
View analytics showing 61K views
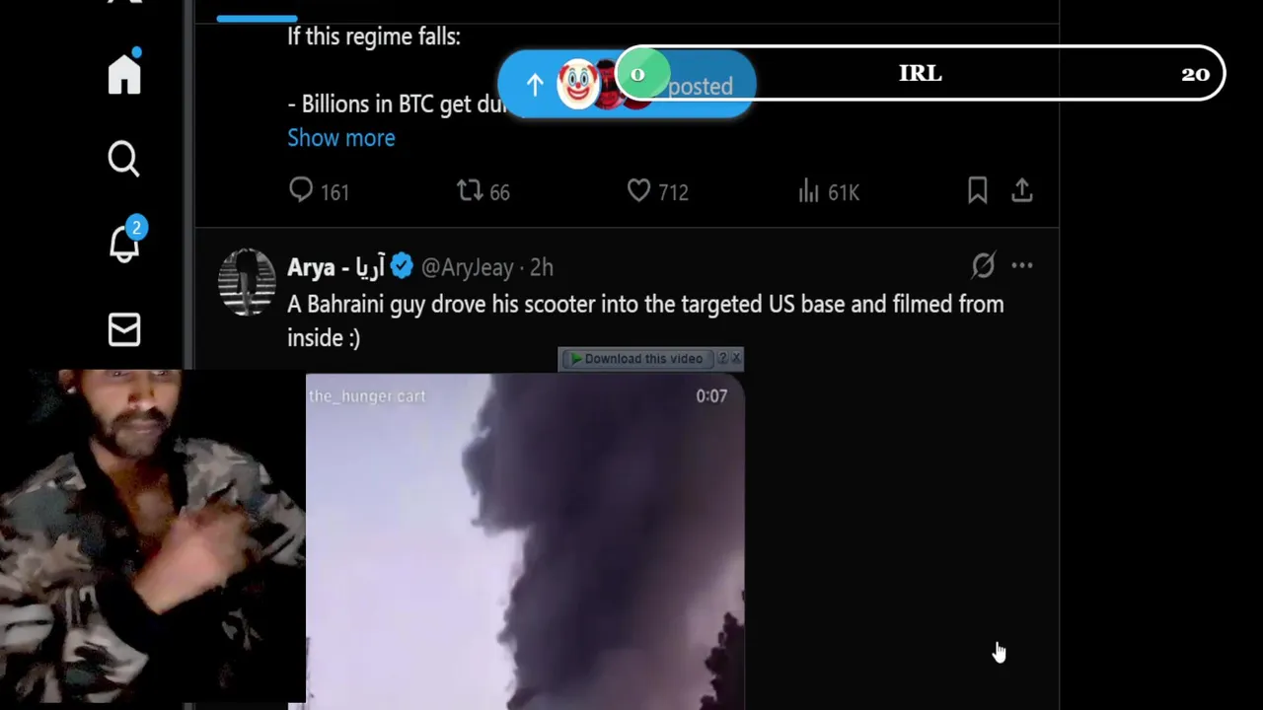[x=829, y=191]
